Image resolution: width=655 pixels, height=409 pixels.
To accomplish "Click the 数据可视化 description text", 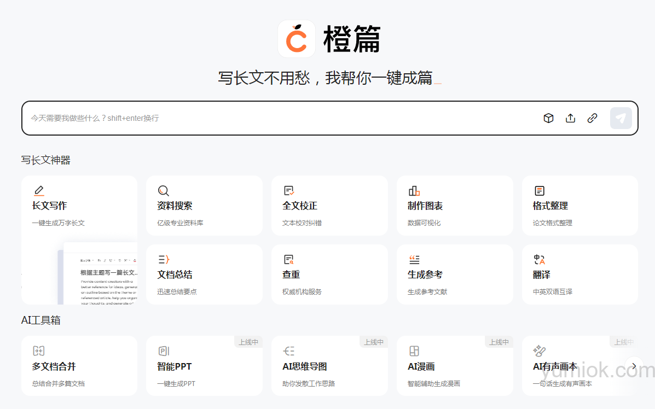I will click(x=424, y=223).
